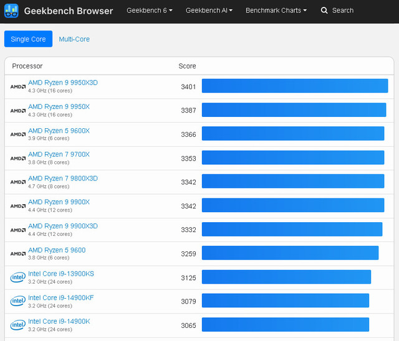
Task: Click the score bar for Core i9-14900K
Action: [286, 324]
